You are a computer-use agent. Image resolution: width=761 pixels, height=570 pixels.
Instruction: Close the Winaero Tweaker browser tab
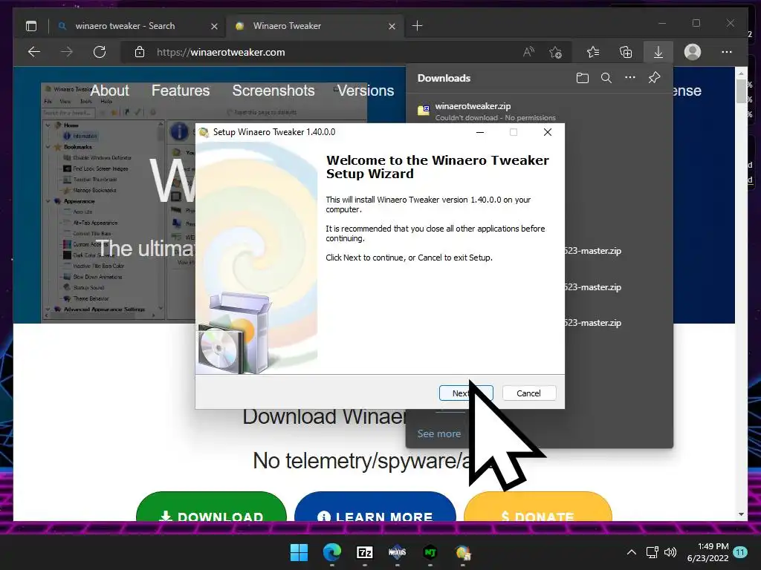point(392,26)
